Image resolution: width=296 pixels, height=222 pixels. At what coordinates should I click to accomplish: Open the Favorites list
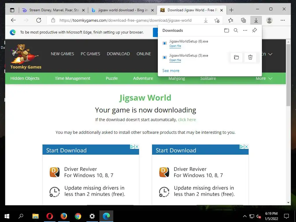tap(231, 20)
